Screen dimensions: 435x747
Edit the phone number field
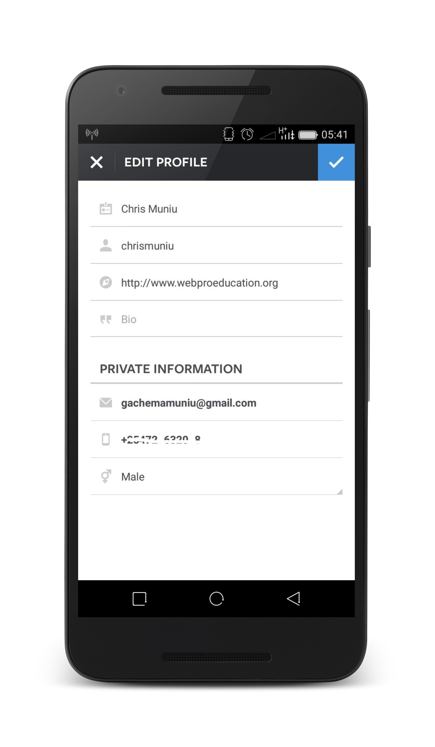(225, 440)
